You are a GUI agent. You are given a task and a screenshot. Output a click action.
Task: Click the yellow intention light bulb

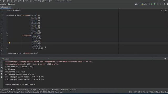click(x=9, y=43)
